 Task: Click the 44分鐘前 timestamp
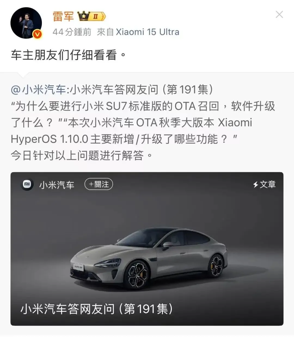point(72,32)
